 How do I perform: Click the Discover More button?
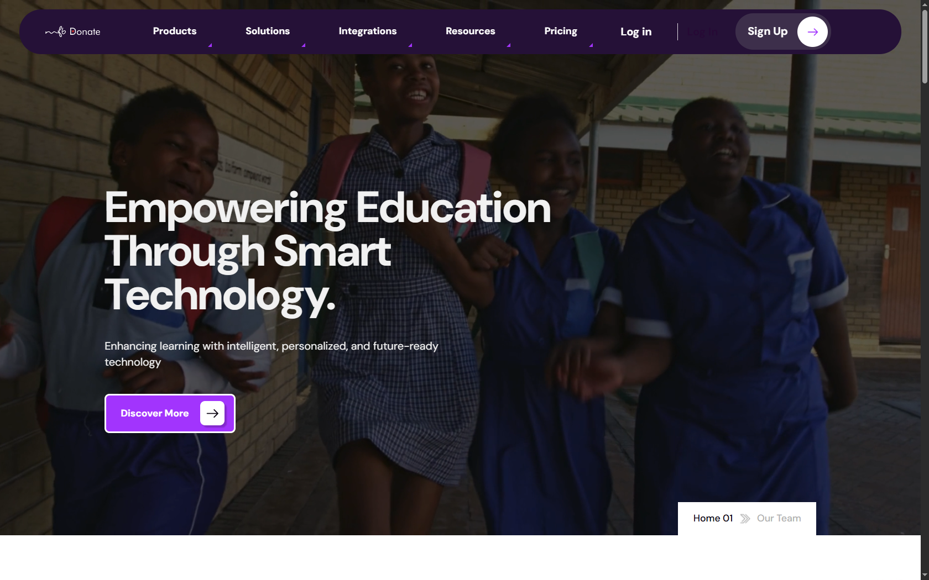coord(170,413)
